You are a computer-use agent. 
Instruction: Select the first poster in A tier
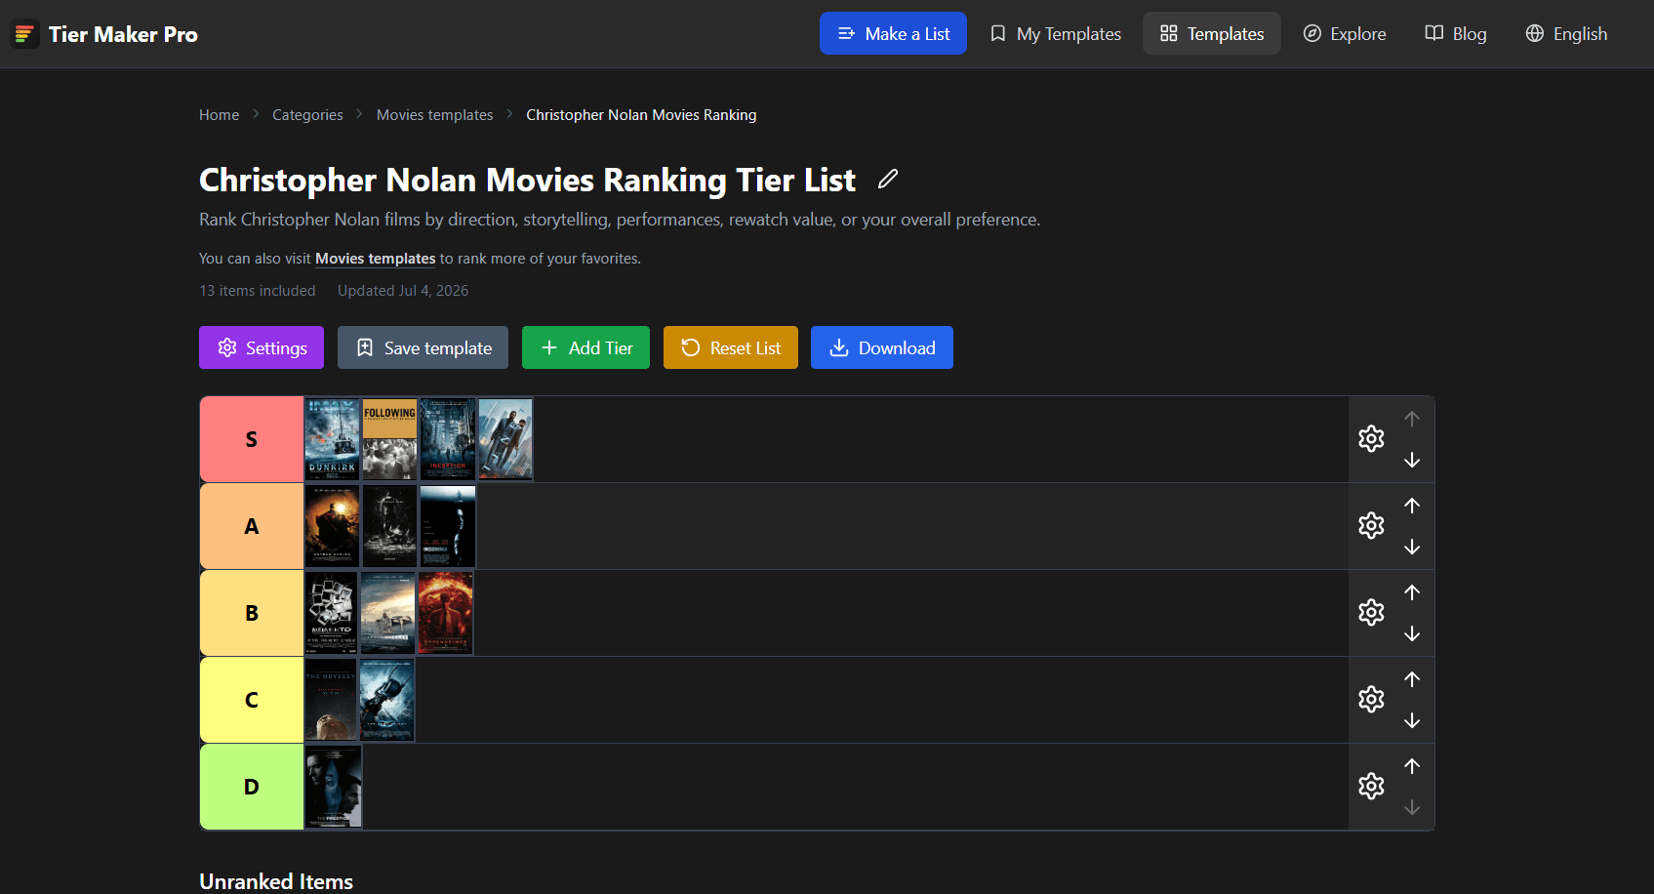tap(332, 526)
